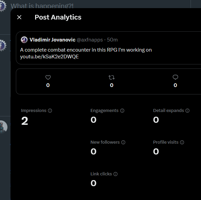
Task: Click the Engagements label
Action: click(x=104, y=111)
